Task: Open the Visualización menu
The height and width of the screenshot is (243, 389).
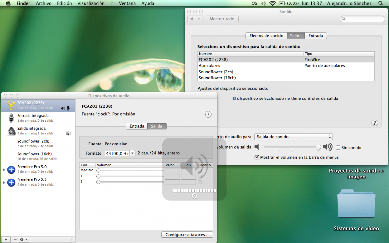Action: pyautogui.click(x=91, y=3)
